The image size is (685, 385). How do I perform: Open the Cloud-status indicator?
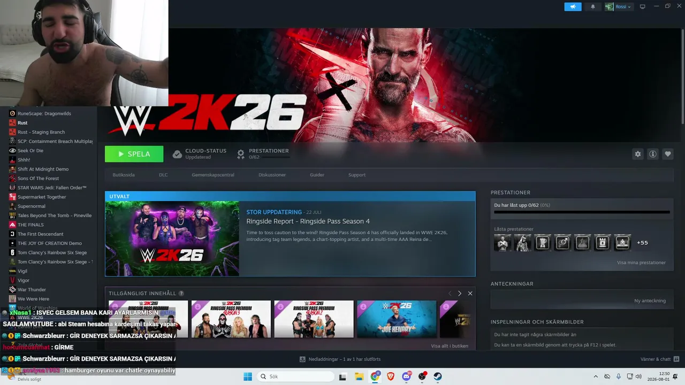[x=199, y=154]
